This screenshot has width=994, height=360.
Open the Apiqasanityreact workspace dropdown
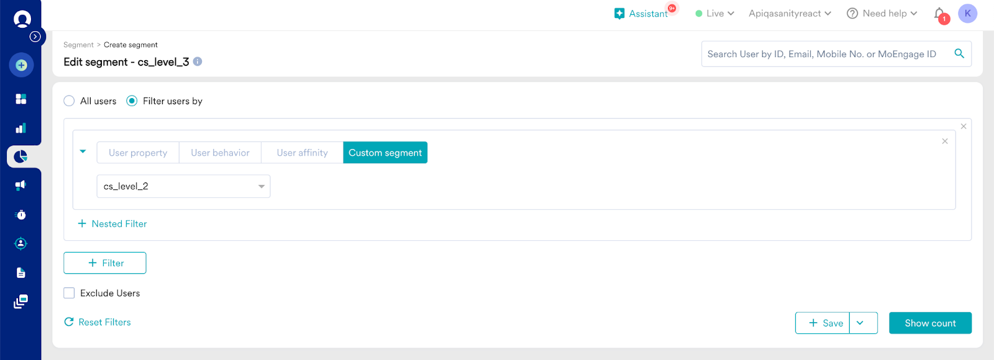[790, 14]
